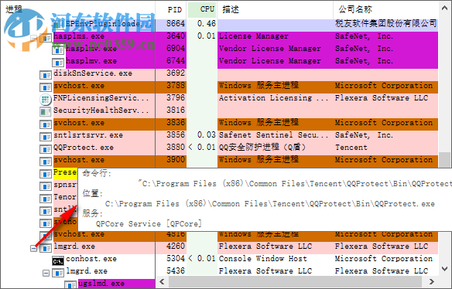Click the 'Activation Licensing ...' description
452x289 pixels.
coord(273,98)
